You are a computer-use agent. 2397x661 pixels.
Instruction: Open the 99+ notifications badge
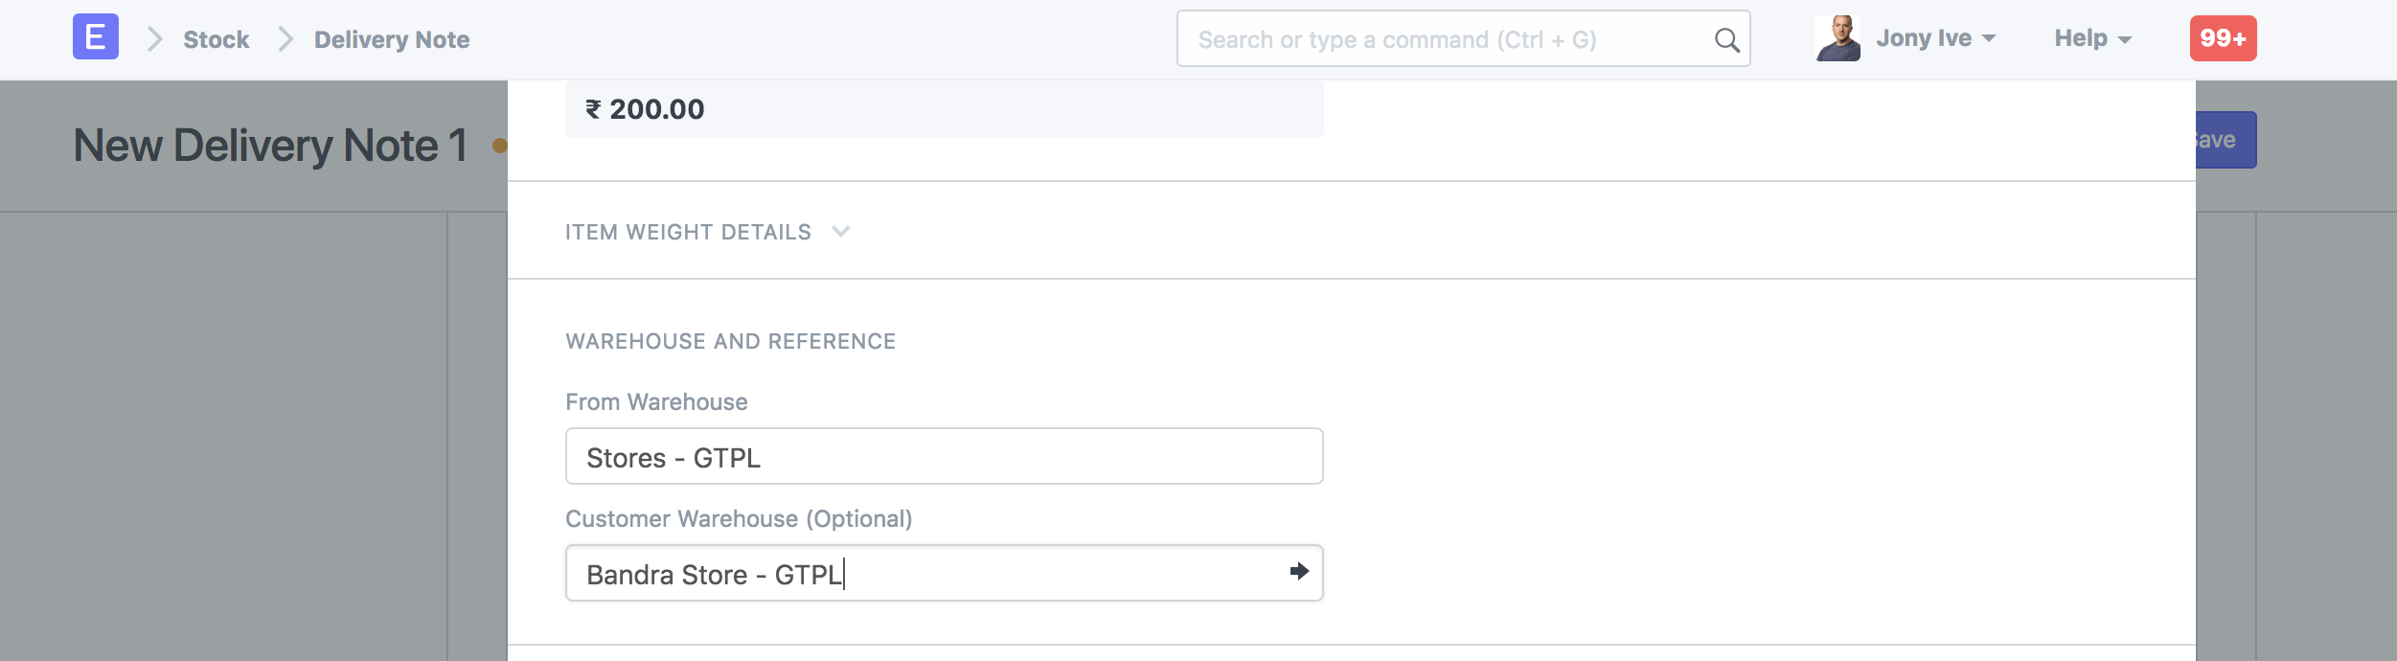click(2223, 38)
